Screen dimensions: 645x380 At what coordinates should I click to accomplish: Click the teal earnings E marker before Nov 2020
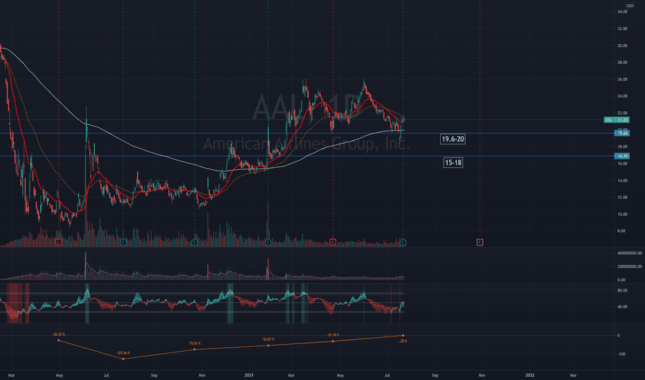194,243
